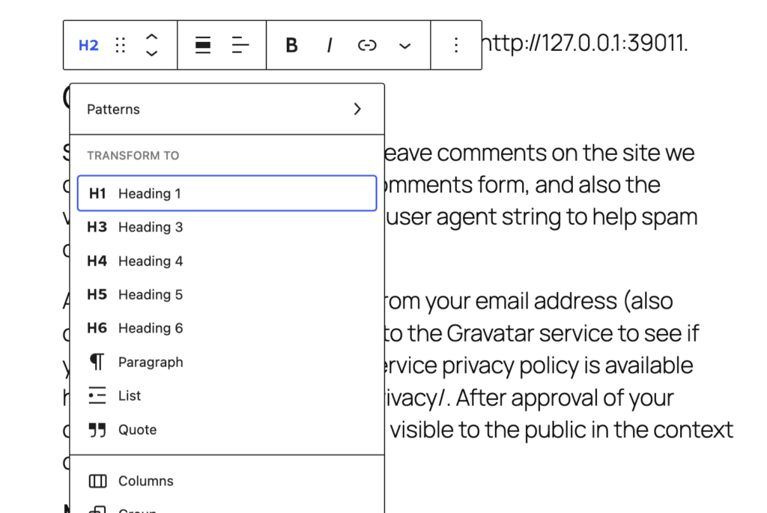Transform block to Heading 3
767x513 pixels.
click(227, 227)
